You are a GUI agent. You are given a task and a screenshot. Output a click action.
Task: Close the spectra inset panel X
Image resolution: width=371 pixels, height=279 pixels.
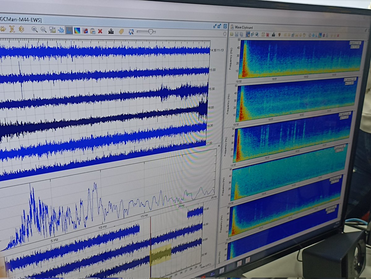point(219,146)
